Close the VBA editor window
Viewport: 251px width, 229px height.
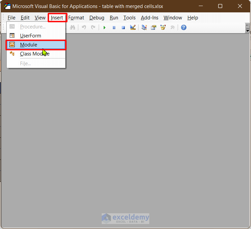(x=240, y=6)
